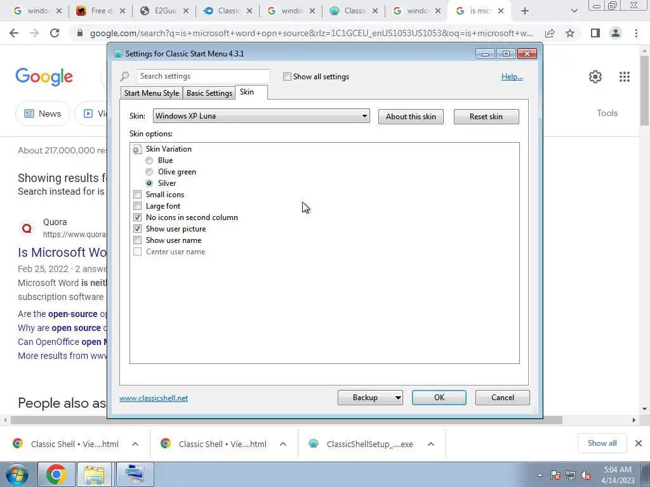Click the Search settings input field
Viewport: 650px width, 487px height.
point(202,76)
